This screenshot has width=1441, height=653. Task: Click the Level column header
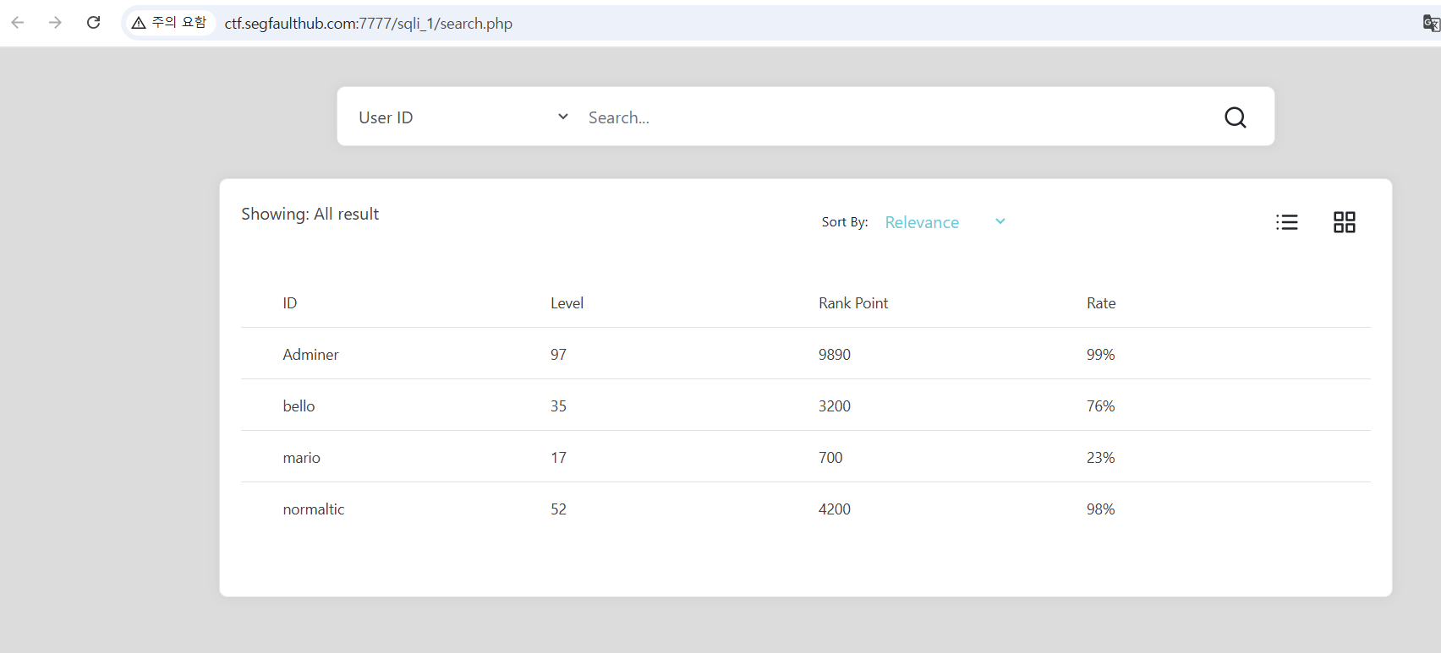pyautogui.click(x=567, y=303)
